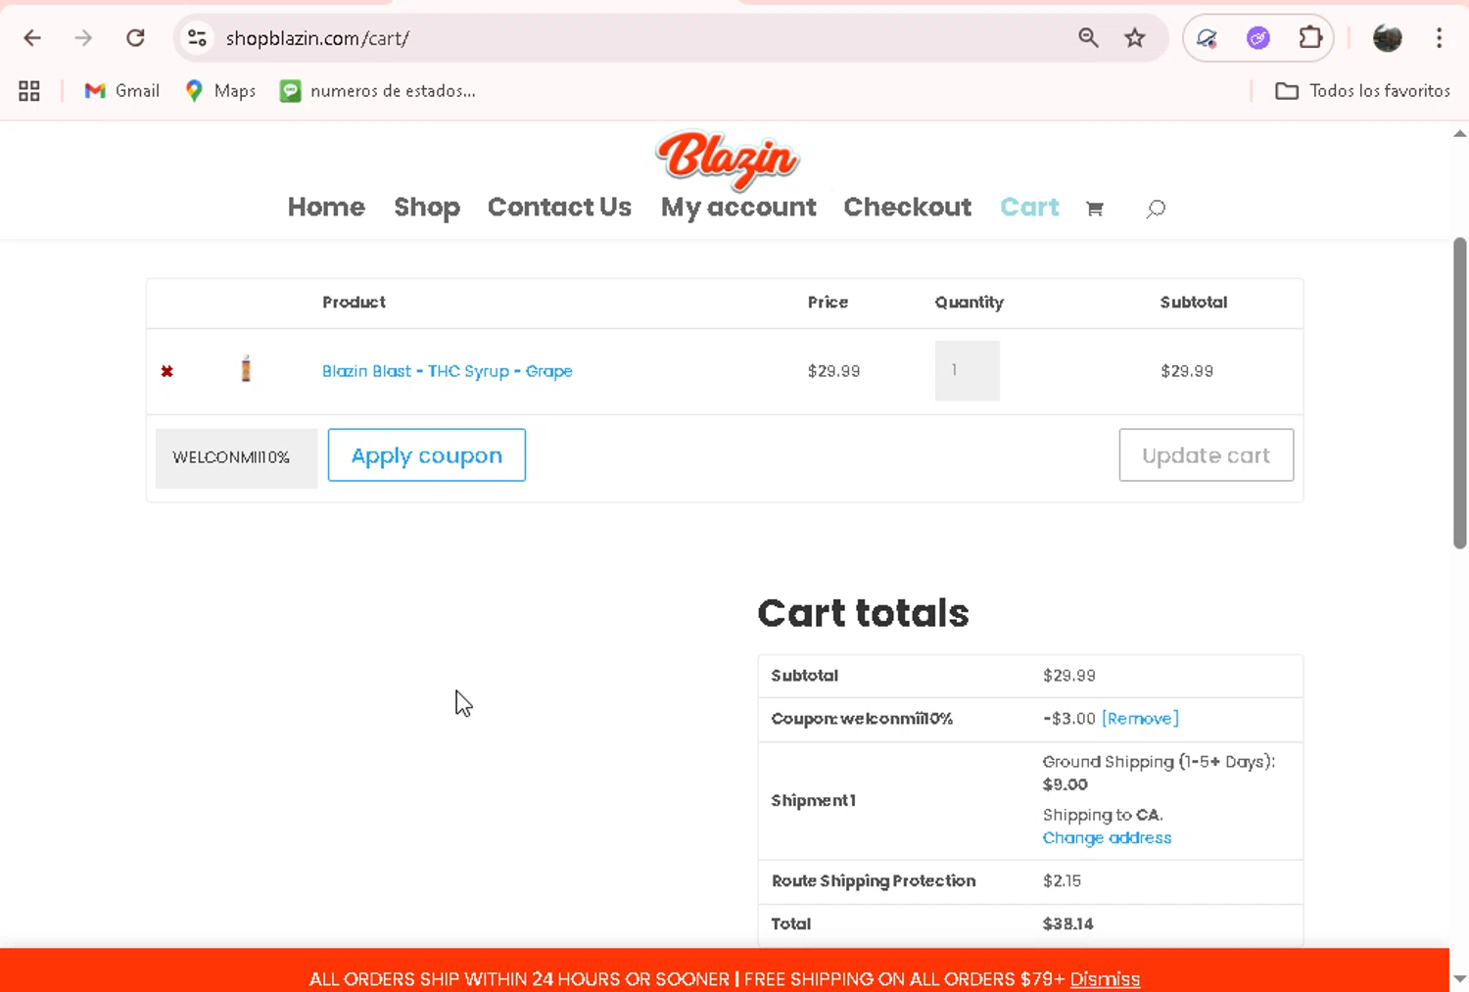The width and height of the screenshot is (1469, 992).
Task: Open the 'numeros de estados' bookmark
Action: 378,91
